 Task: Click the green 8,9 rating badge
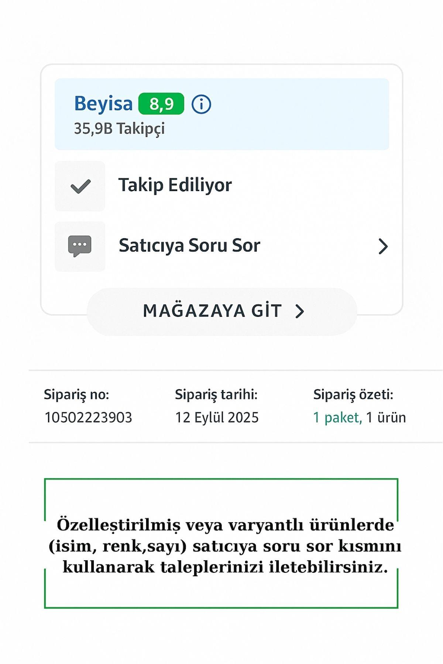tap(161, 104)
